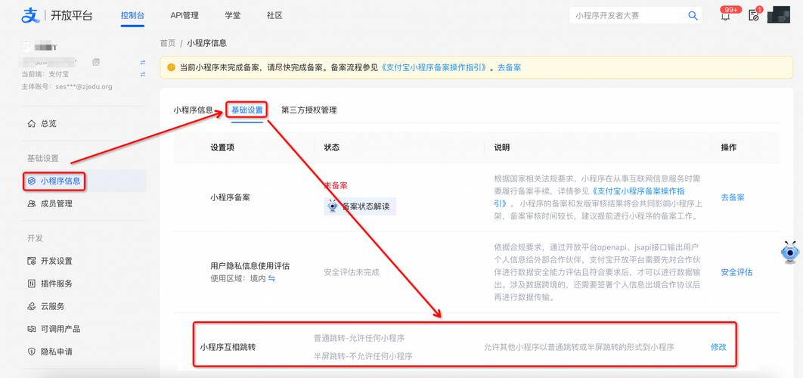
Task: Click the 备案状态解读 button
Action: [360, 206]
